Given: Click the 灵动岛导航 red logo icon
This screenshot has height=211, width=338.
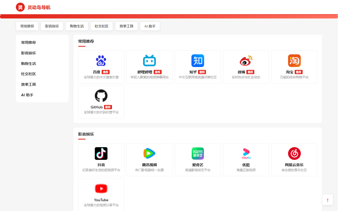Looking at the screenshot, I should point(20,7).
